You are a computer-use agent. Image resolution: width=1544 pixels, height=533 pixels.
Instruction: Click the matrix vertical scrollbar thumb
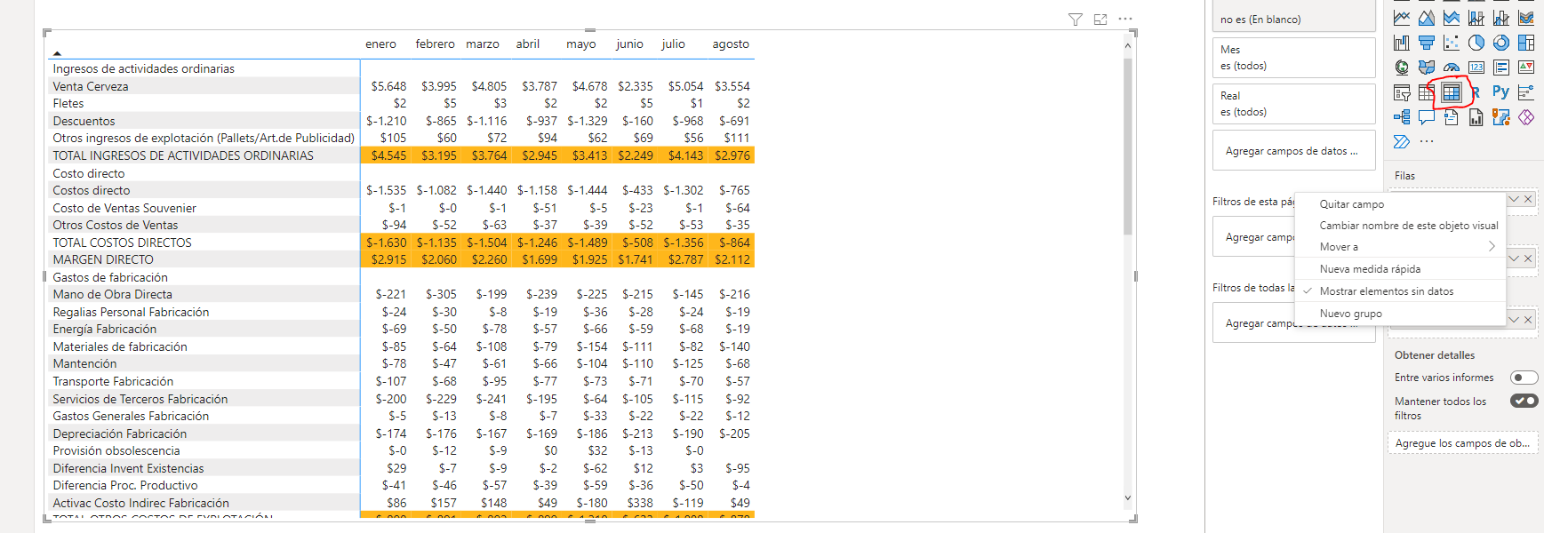(x=1128, y=147)
